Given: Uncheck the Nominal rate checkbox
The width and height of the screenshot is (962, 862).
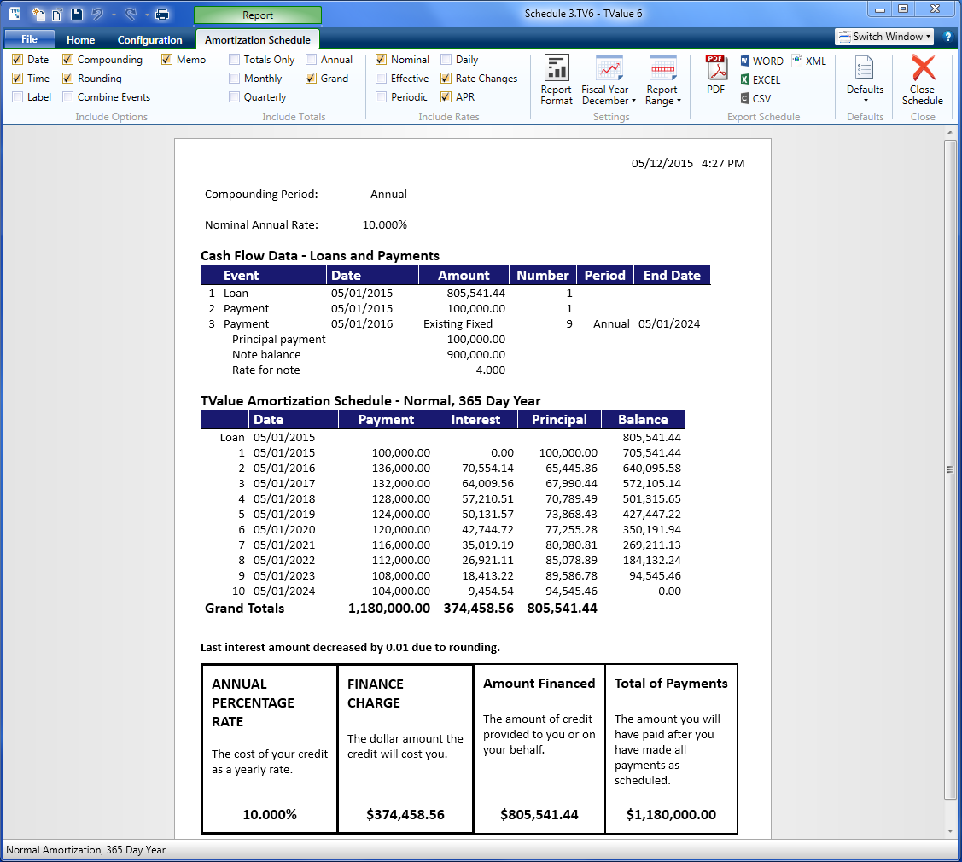Looking at the screenshot, I should [381, 60].
